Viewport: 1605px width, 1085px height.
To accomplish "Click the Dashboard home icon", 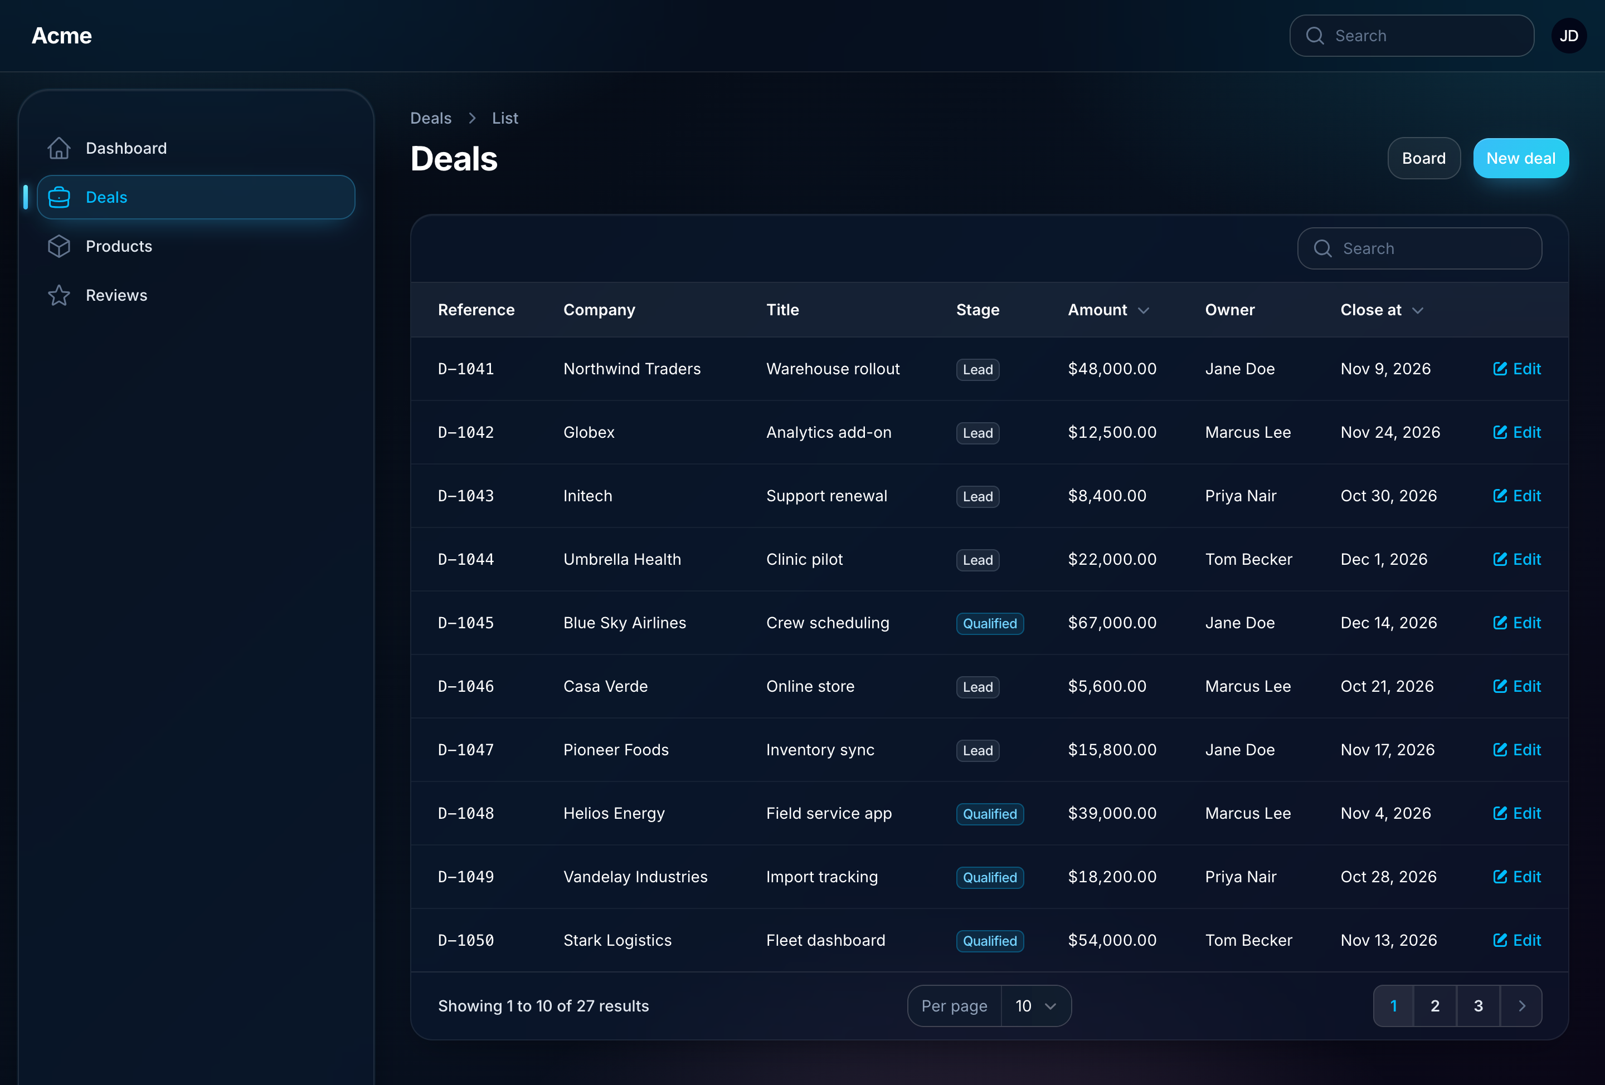I will coord(60,148).
